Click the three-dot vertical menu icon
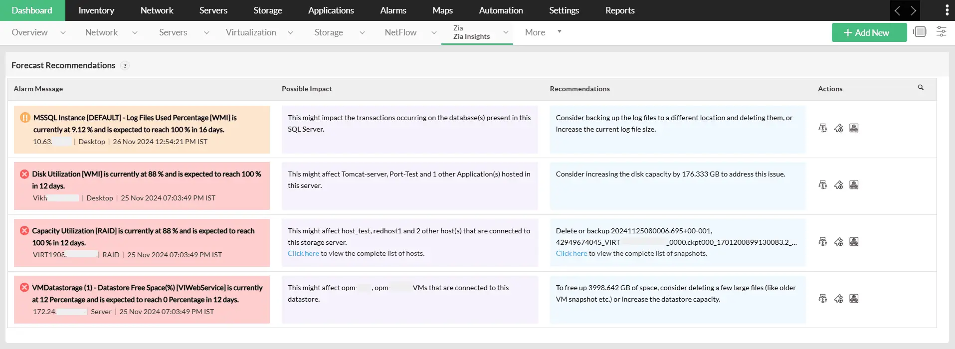 point(947,10)
